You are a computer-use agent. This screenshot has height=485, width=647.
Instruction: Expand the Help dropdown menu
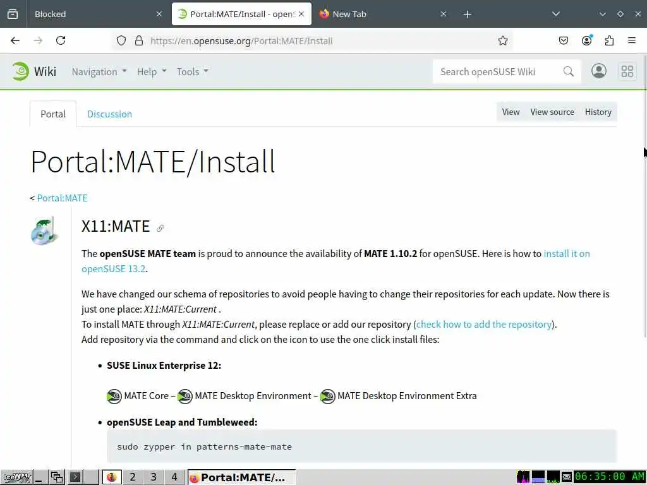click(152, 72)
